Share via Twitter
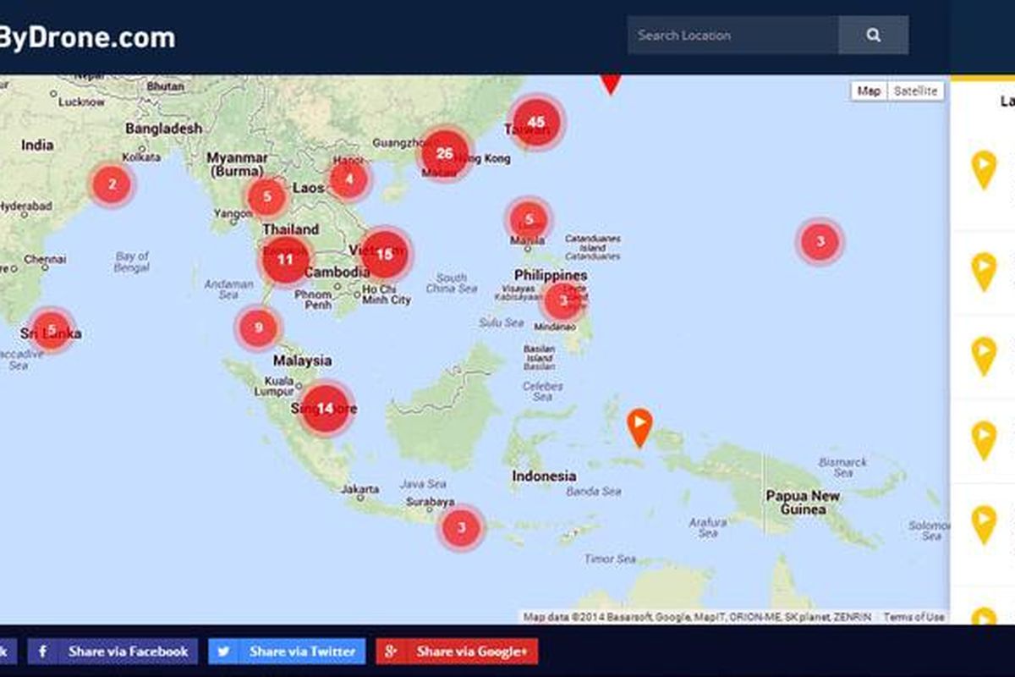Screen dimensions: 1015x677 coord(288,652)
